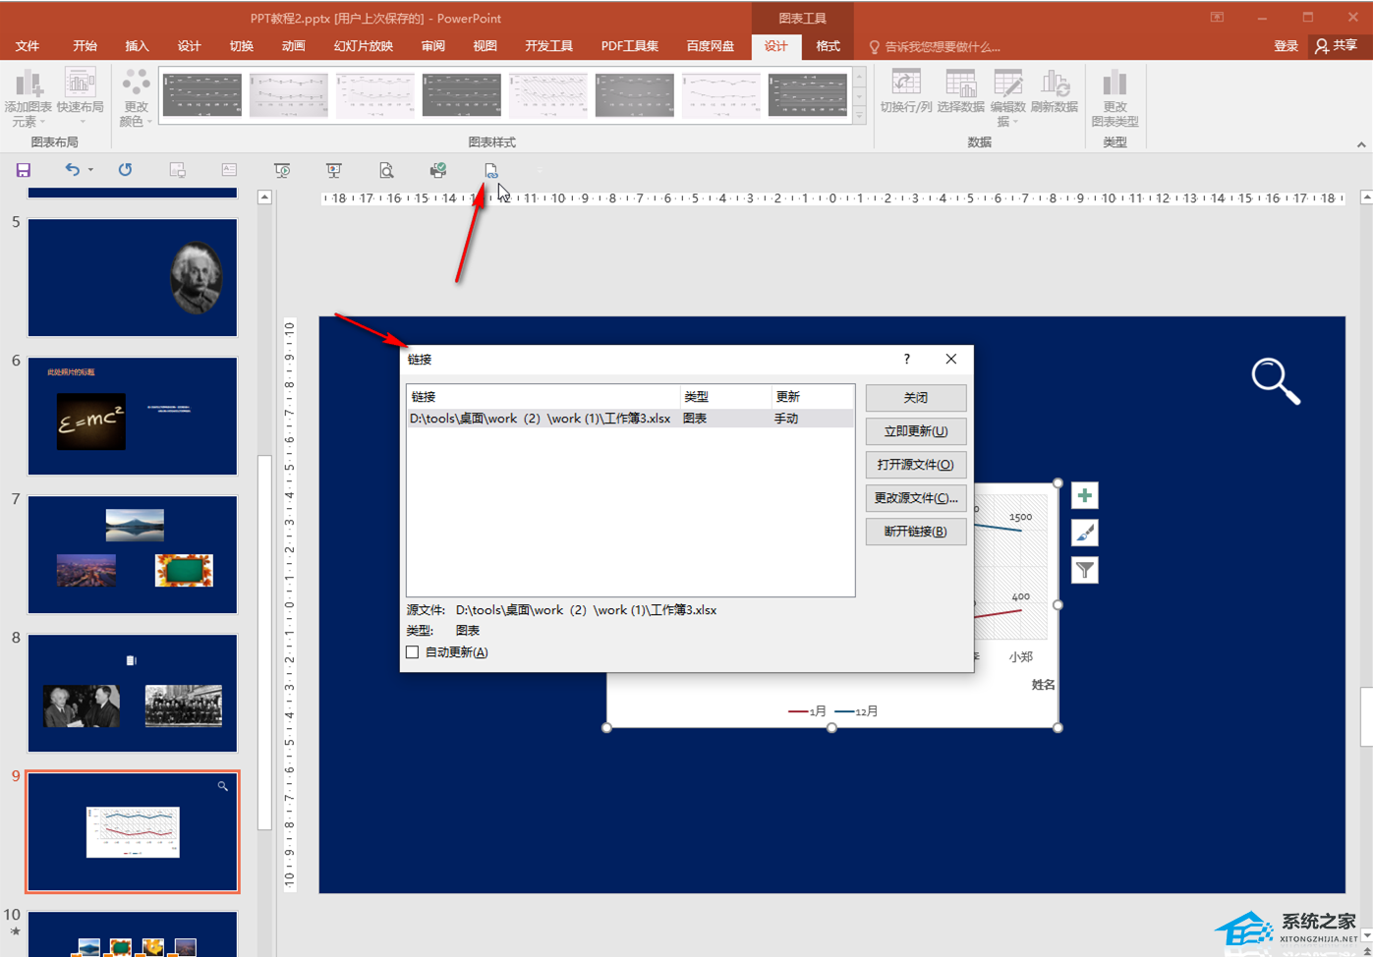
Task: Collapse the ribbon with the chevron
Action: 1361,144
